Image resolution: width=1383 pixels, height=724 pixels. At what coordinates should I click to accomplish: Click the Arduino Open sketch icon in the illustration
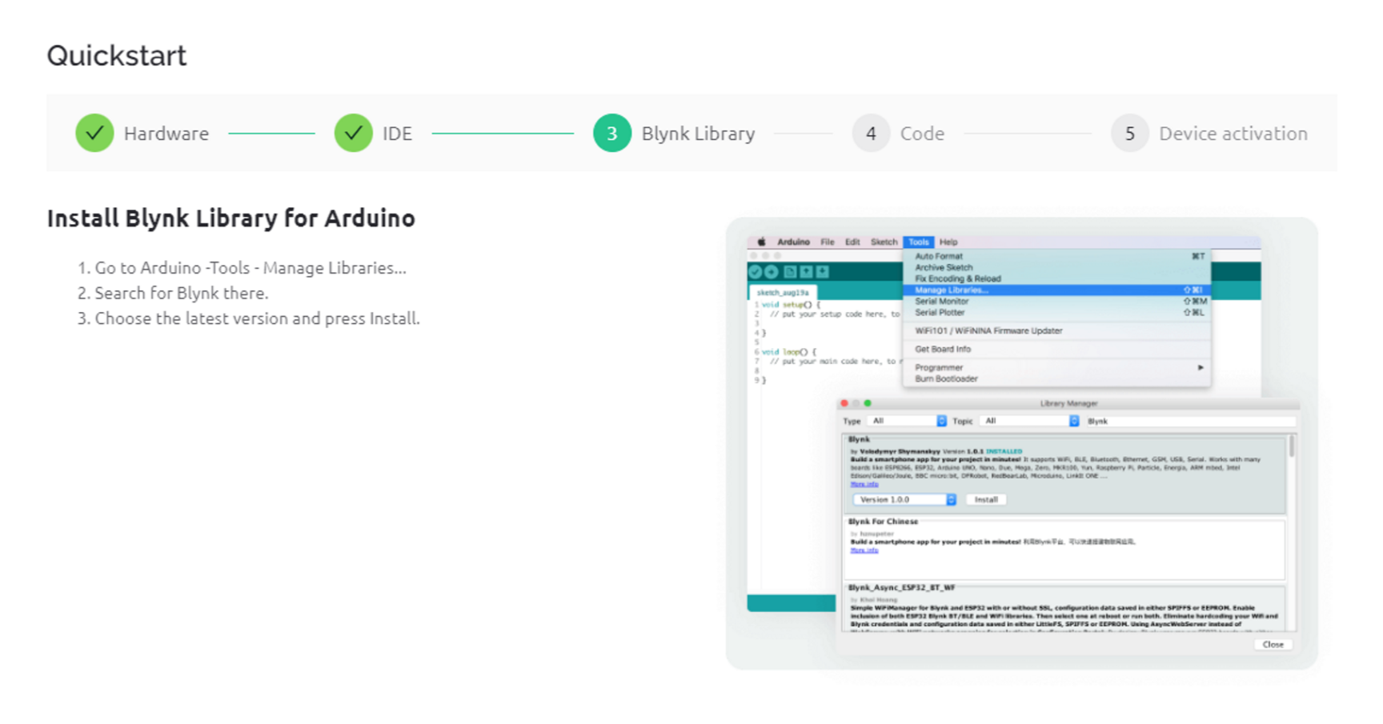coord(806,272)
